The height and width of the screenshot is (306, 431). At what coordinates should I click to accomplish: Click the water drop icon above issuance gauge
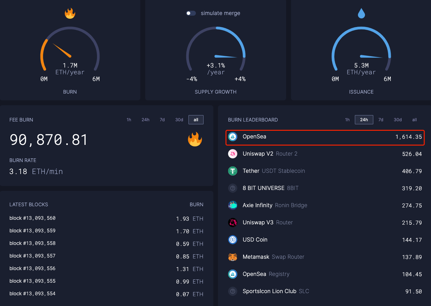[361, 13]
